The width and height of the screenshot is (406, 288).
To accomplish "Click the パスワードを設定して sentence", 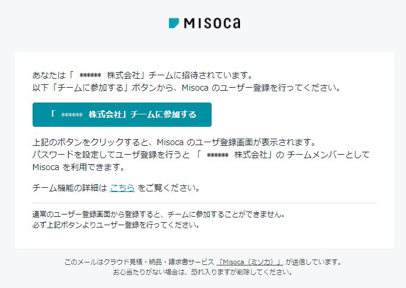I will tap(201, 155).
